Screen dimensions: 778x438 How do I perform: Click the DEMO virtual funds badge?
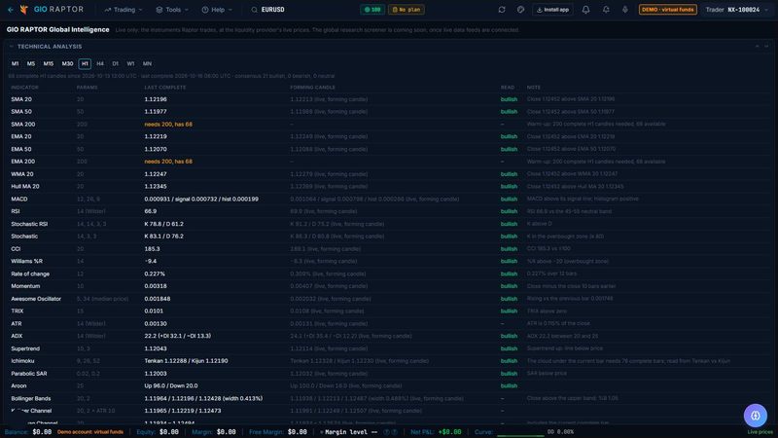tap(668, 10)
